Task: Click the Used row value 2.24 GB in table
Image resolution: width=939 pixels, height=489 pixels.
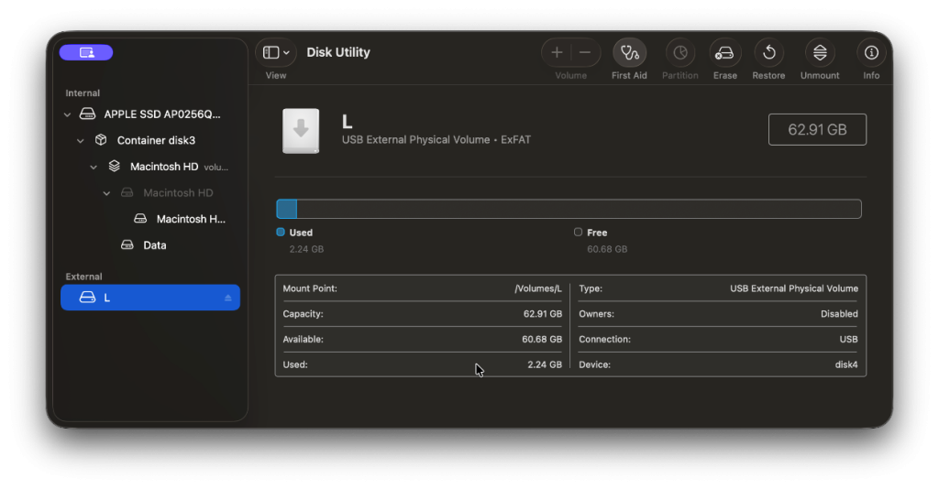Action: click(x=545, y=364)
